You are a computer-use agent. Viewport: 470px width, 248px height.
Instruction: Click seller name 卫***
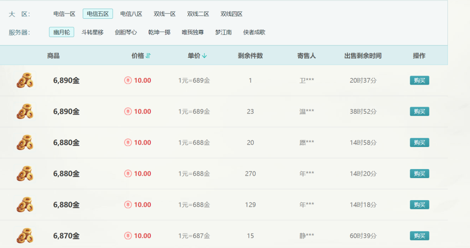tap(306, 80)
